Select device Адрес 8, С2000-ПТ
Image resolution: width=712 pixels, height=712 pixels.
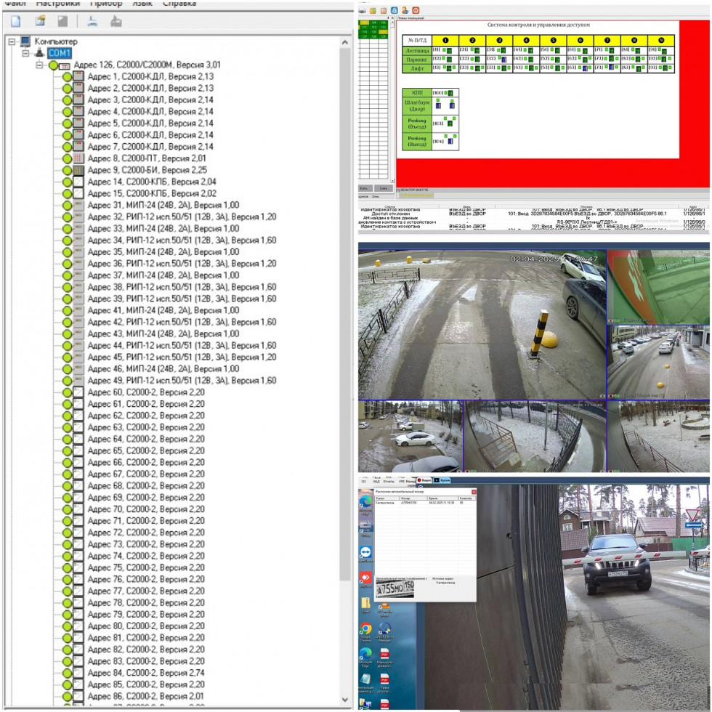(x=146, y=158)
